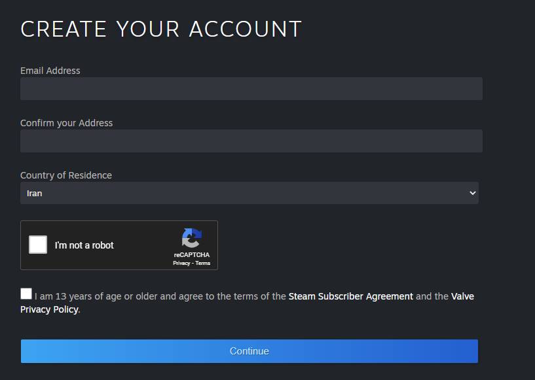
Task: Click the country selector chevron arrow
Action: tap(473, 193)
